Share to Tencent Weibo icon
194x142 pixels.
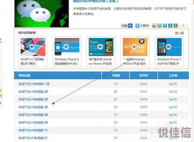[x=165, y=25]
